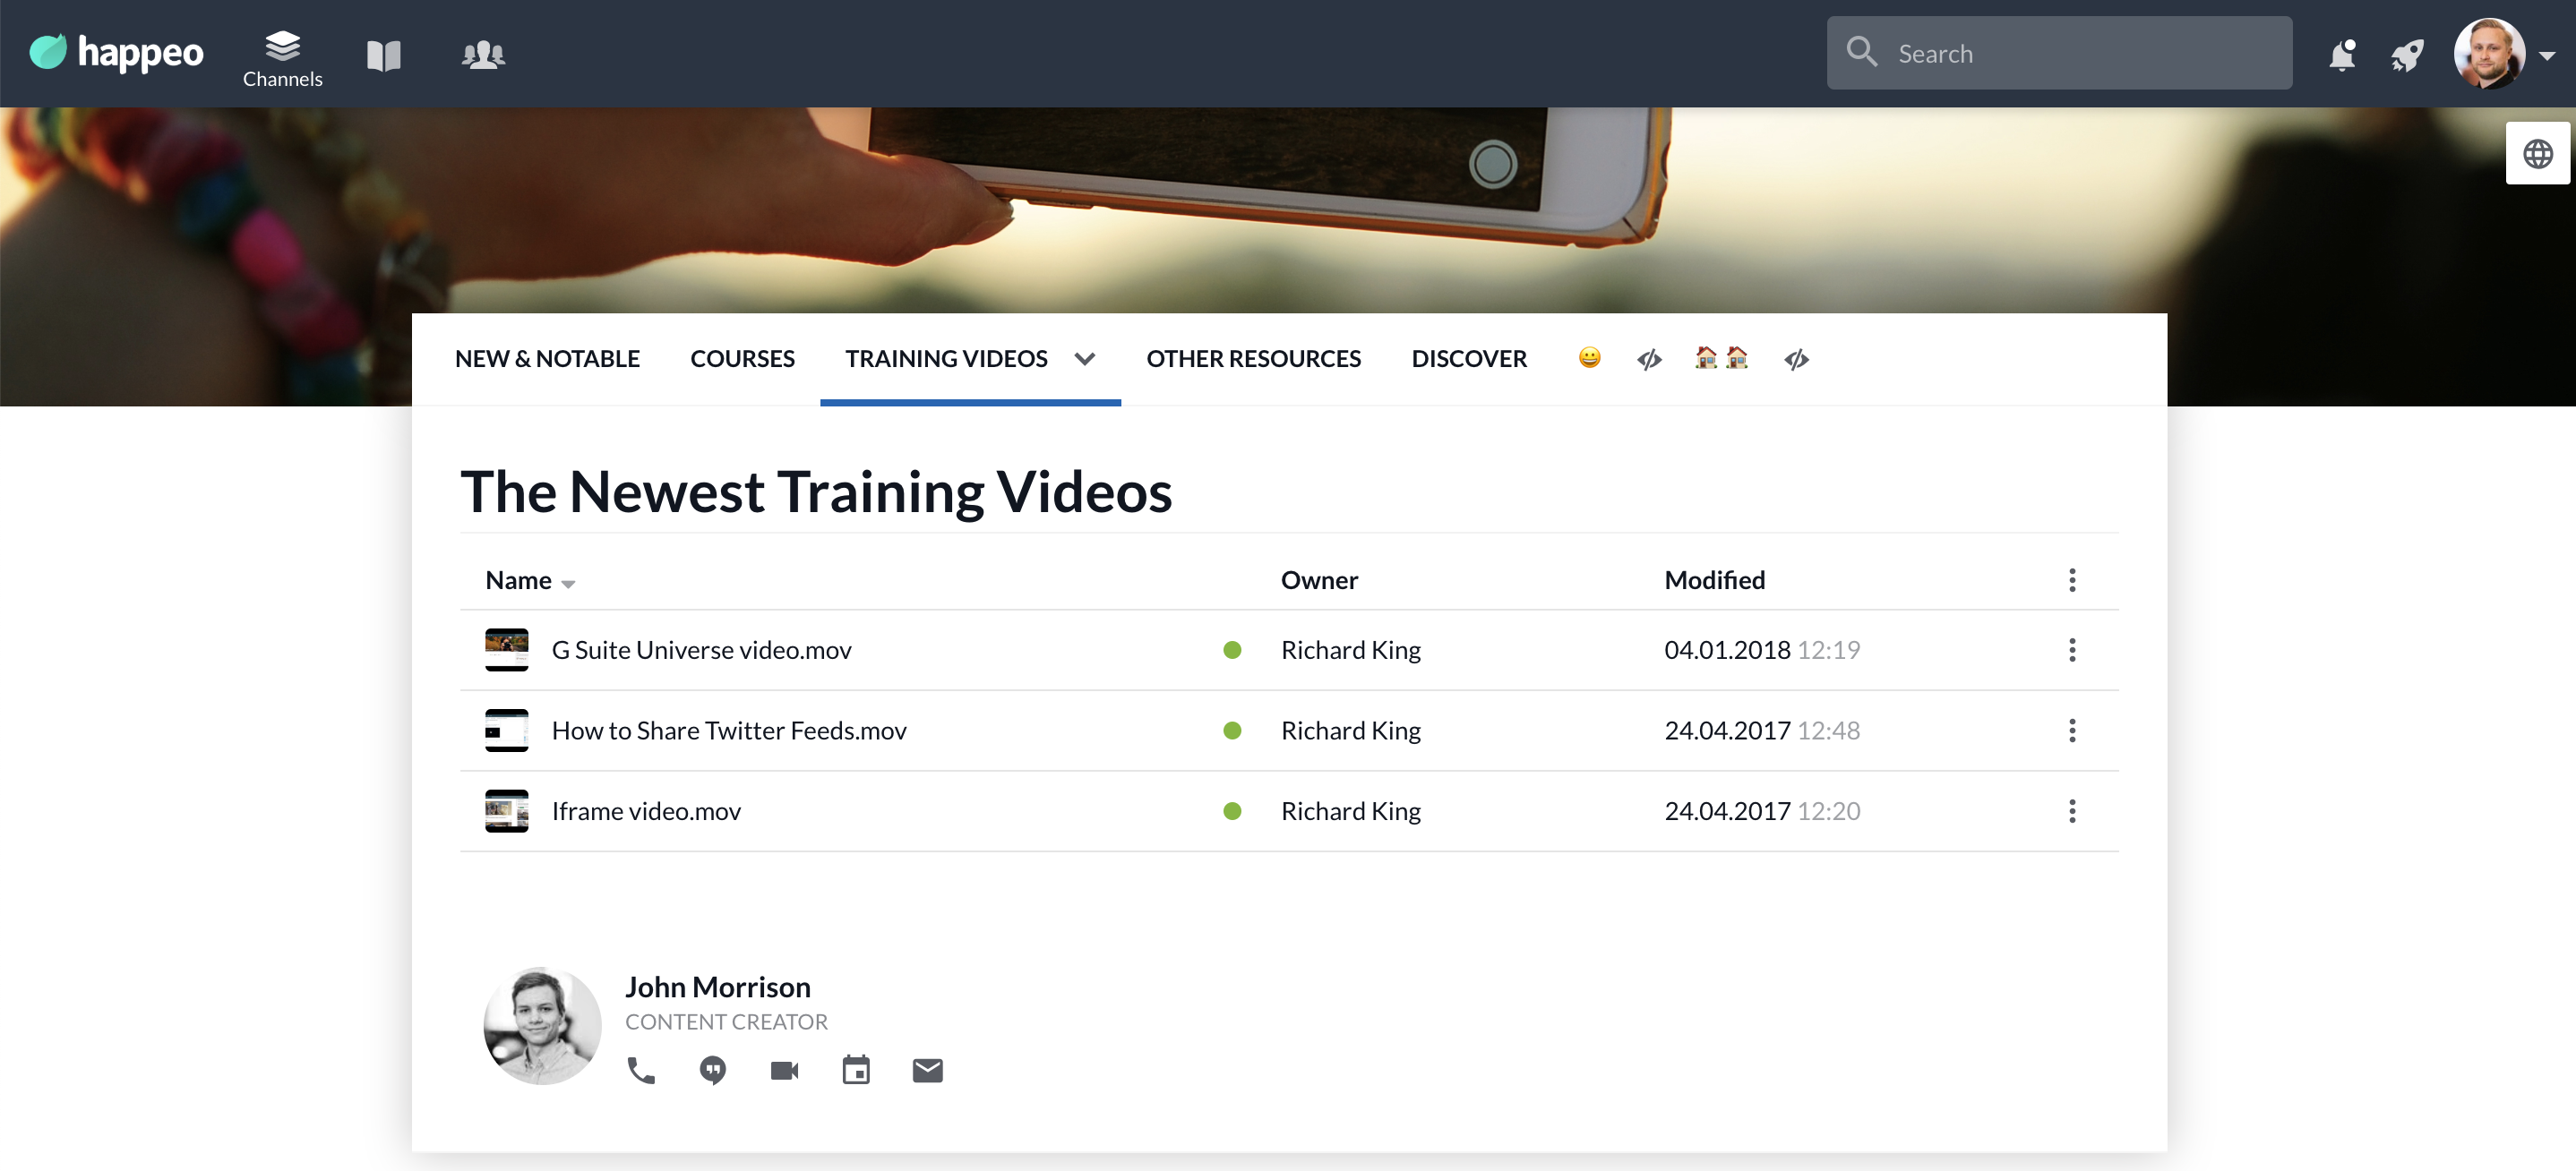
Task: Open user profile dropdown arrow
Action: click(2547, 56)
